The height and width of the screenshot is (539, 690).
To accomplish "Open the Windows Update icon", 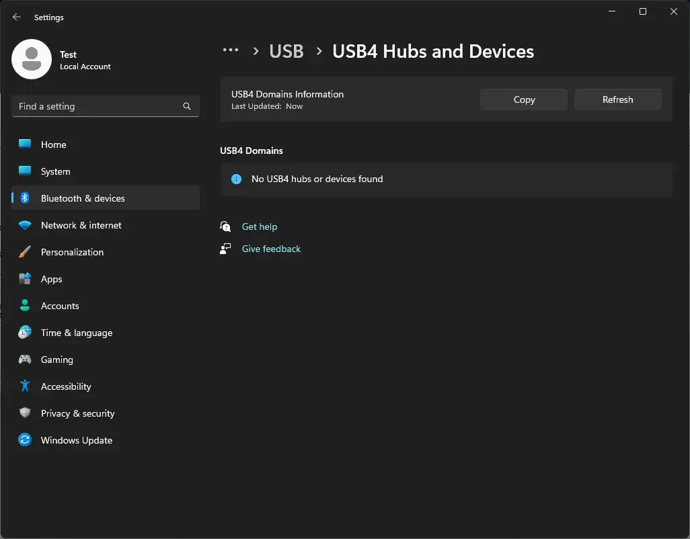I will coord(24,440).
